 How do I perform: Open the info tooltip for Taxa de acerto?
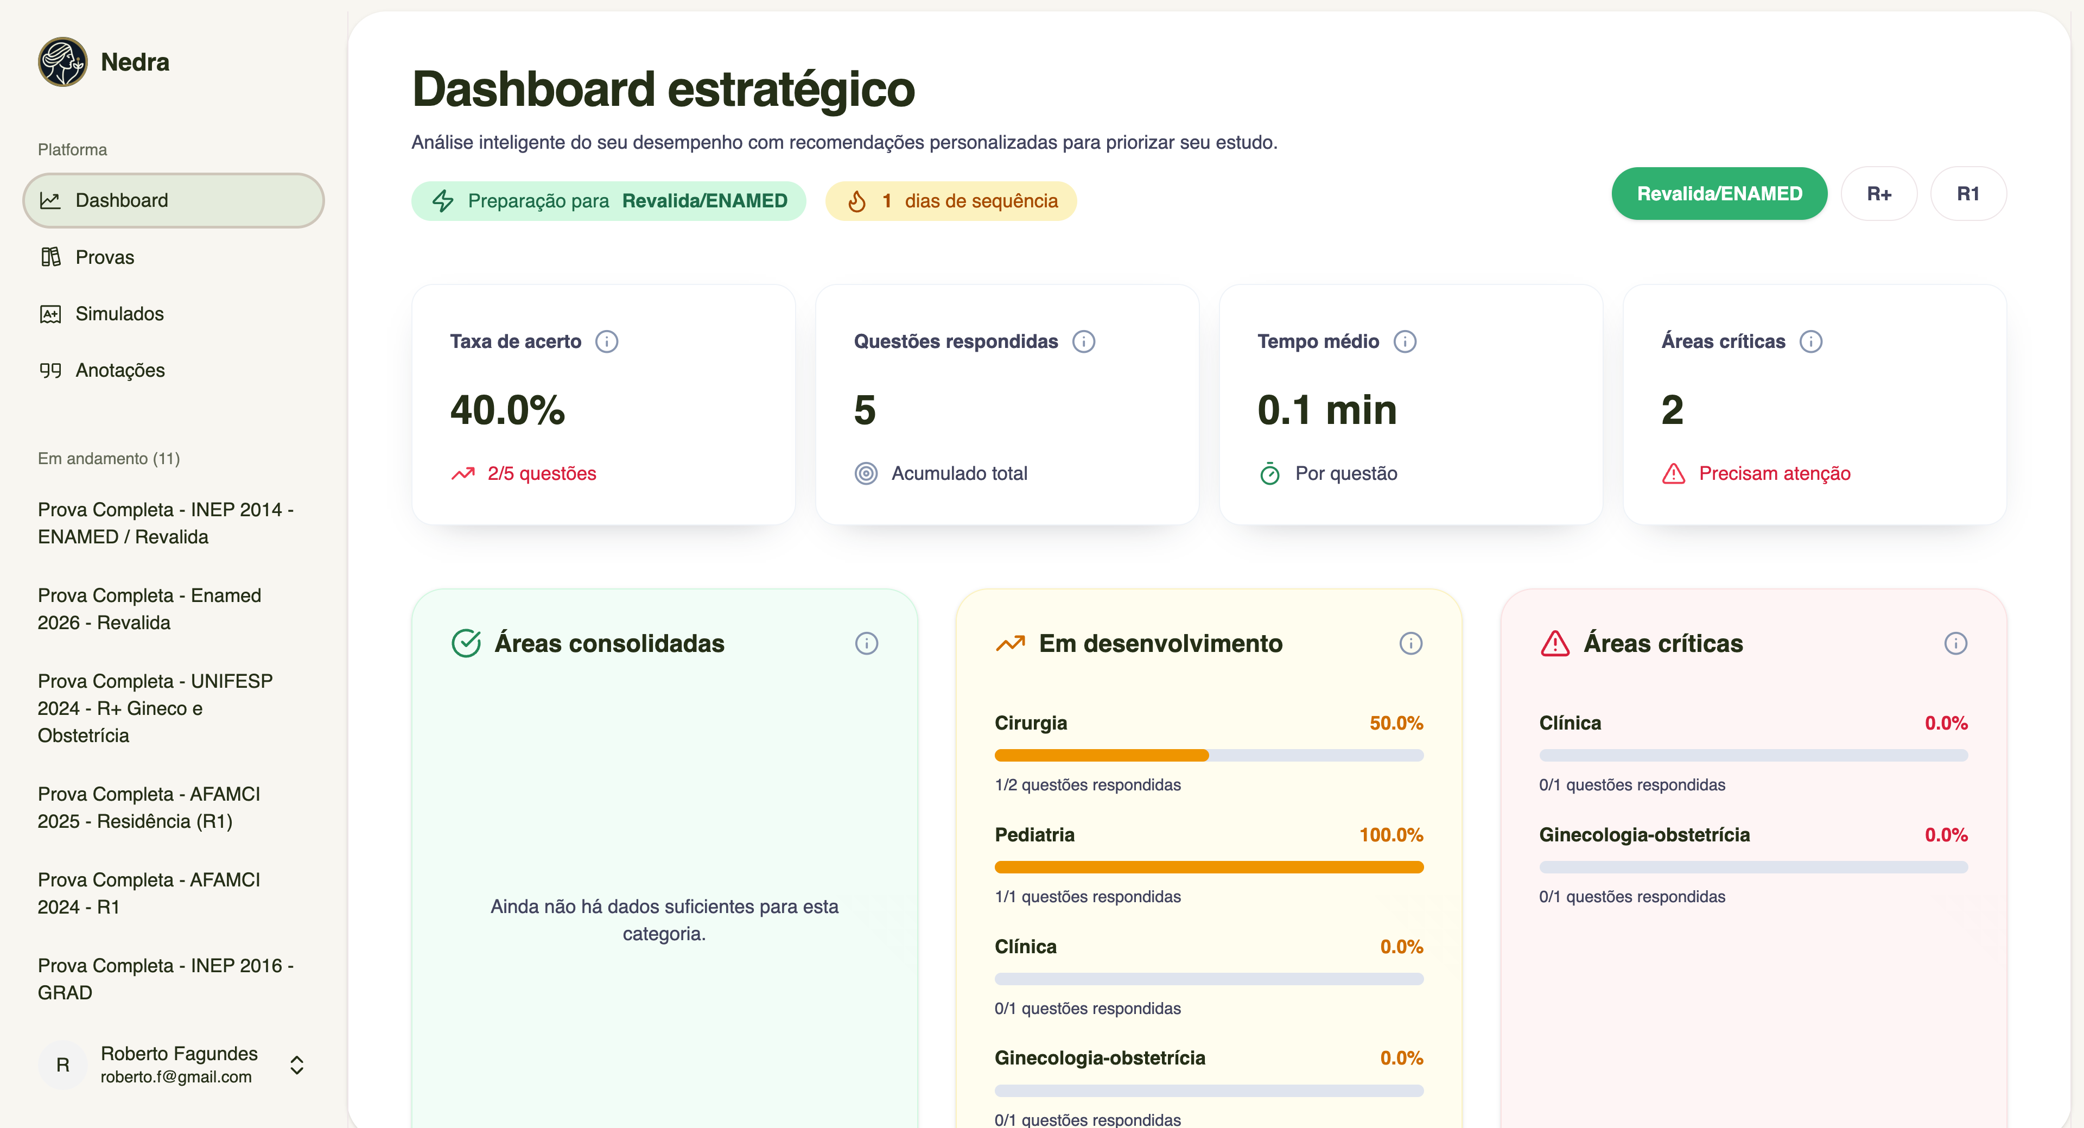(x=608, y=341)
